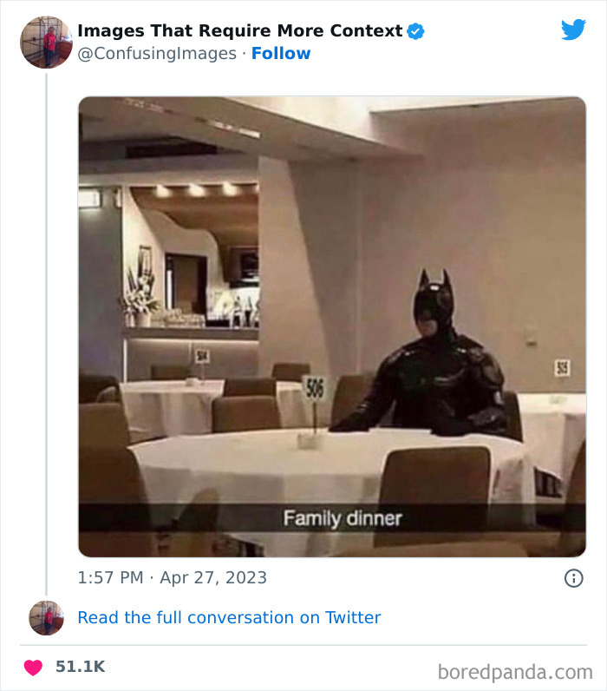Read the full conversation on Twitter
The width and height of the screenshot is (607, 691).
(x=229, y=618)
